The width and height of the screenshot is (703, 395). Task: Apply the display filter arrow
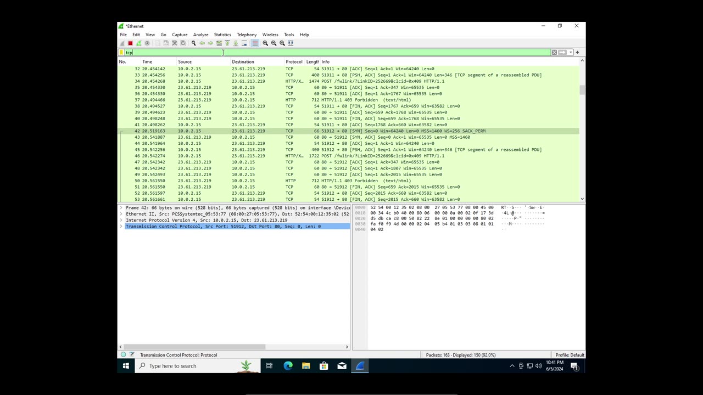click(x=562, y=53)
